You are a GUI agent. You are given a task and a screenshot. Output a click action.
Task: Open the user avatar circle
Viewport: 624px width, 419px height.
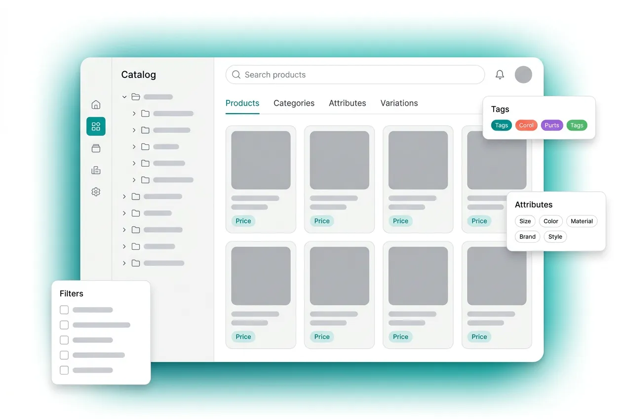pyautogui.click(x=523, y=75)
